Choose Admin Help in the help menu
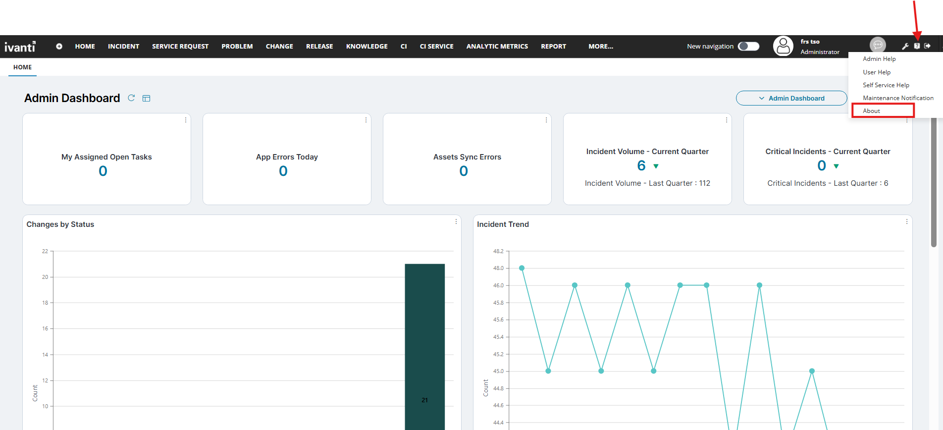The height and width of the screenshot is (430, 943). [879, 59]
